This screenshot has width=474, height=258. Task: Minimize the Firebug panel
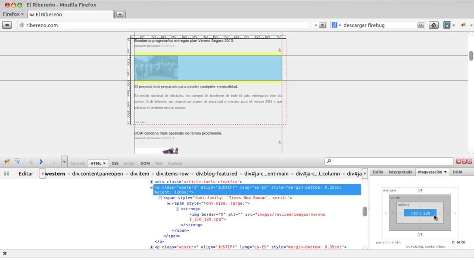[458, 162]
